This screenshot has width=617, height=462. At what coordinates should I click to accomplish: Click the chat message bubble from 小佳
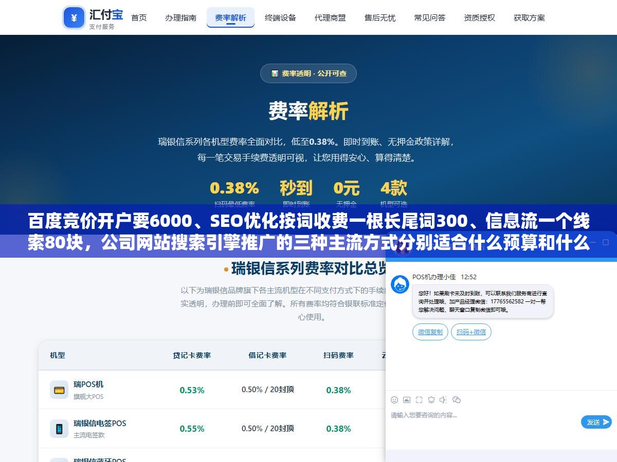pyautogui.click(x=483, y=302)
